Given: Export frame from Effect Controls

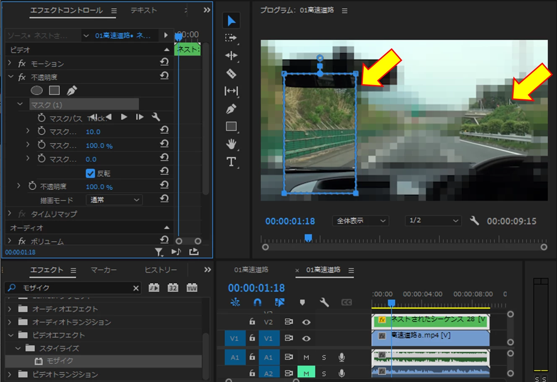Looking at the screenshot, I should tap(194, 252).
